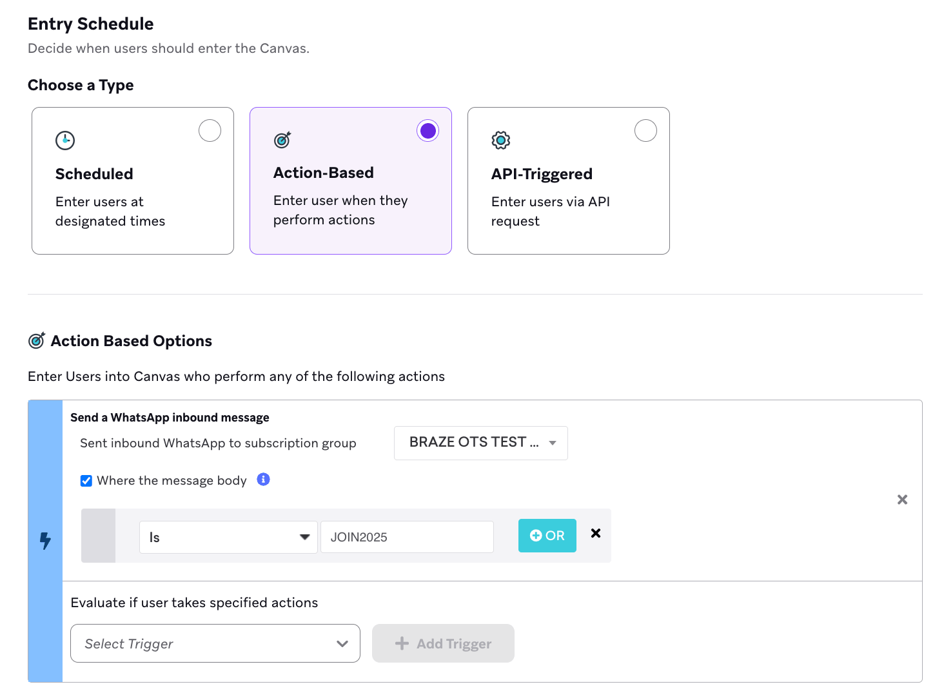Viewport: 944px width, 700px height.
Task: Delete the WhatsApp inbound message trigger
Action: pos(902,500)
